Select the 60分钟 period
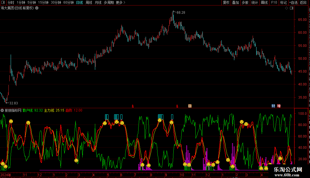Viewport: 310px width, 178px height. click(x=69, y=2)
